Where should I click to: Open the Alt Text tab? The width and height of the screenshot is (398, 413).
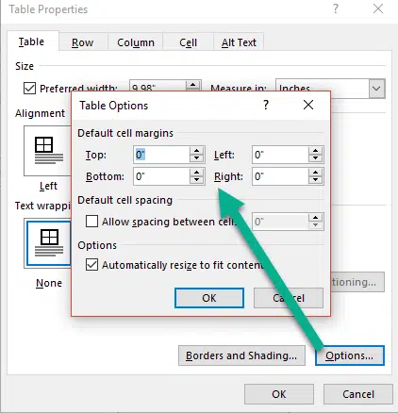pos(239,42)
